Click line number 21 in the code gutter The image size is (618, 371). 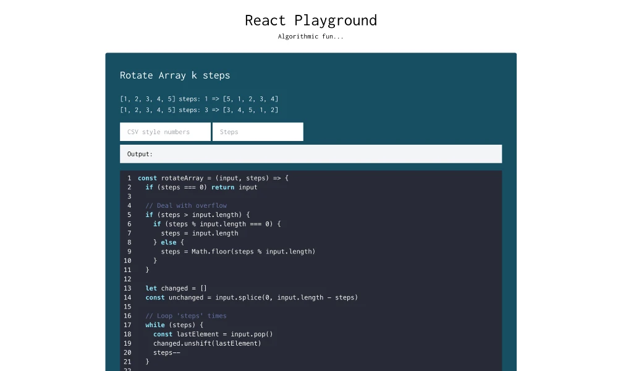tap(127, 362)
